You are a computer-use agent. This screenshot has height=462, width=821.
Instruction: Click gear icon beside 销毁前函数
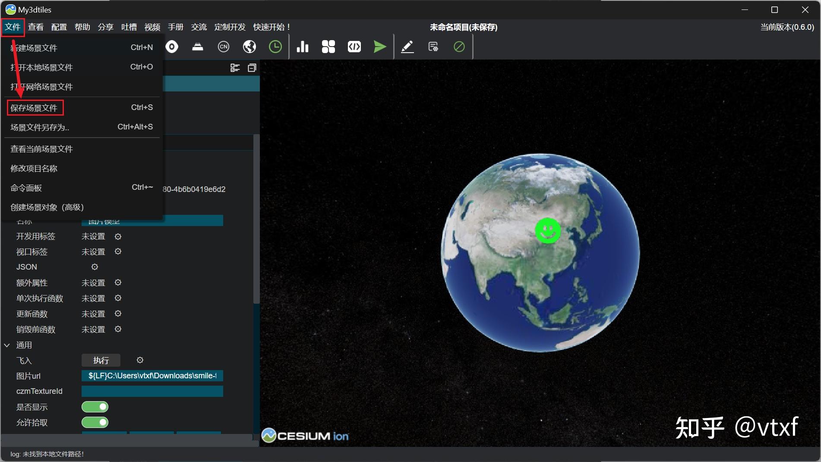118,329
